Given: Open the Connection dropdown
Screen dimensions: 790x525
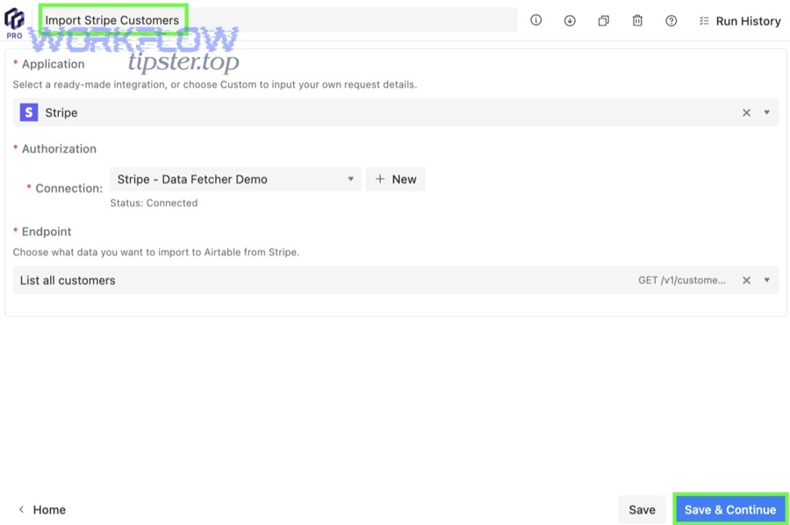Looking at the screenshot, I should (350, 179).
